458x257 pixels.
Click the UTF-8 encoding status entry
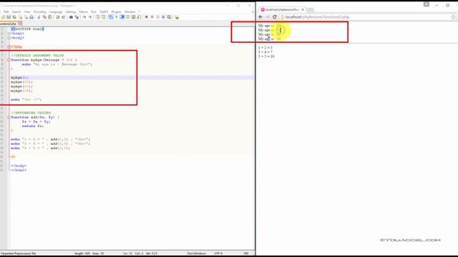218,253
